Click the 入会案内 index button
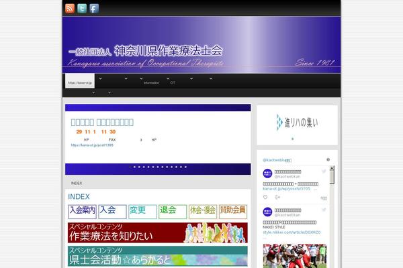The height and width of the screenshot is (268, 403). pos(82,212)
